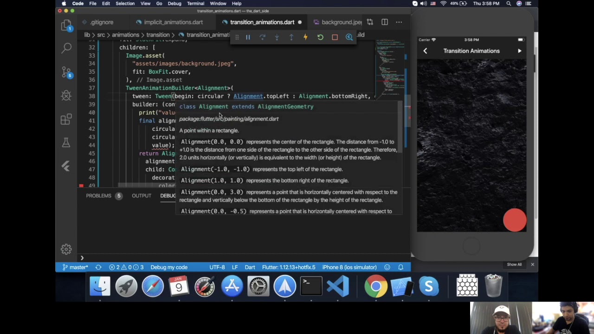
Task: Pause the debug session
Action: coord(248,37)
